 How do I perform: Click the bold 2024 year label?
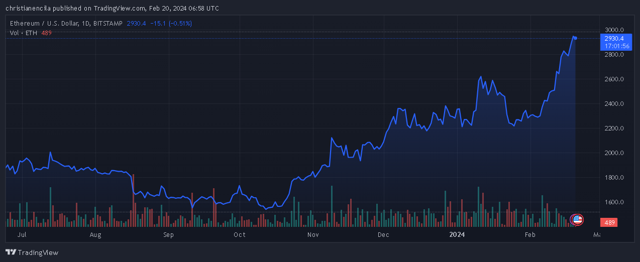point(457,234)
